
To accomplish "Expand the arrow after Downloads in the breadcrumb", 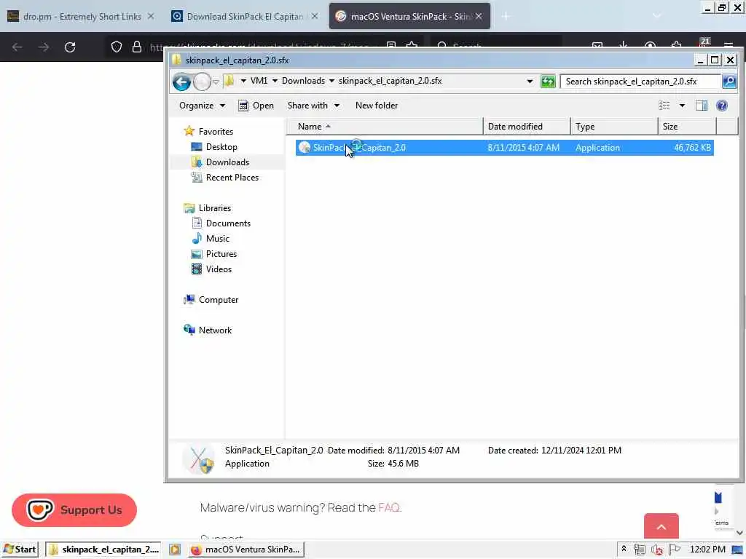I will point(331,82).
